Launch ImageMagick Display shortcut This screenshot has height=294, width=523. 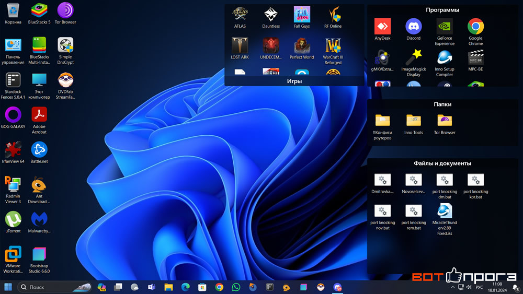[413, 63]
